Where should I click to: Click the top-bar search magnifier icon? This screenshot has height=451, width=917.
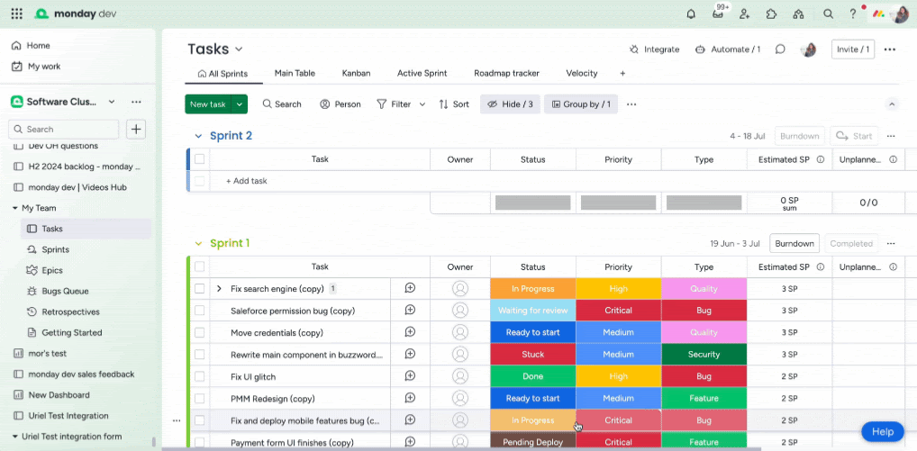click(828, 14)
